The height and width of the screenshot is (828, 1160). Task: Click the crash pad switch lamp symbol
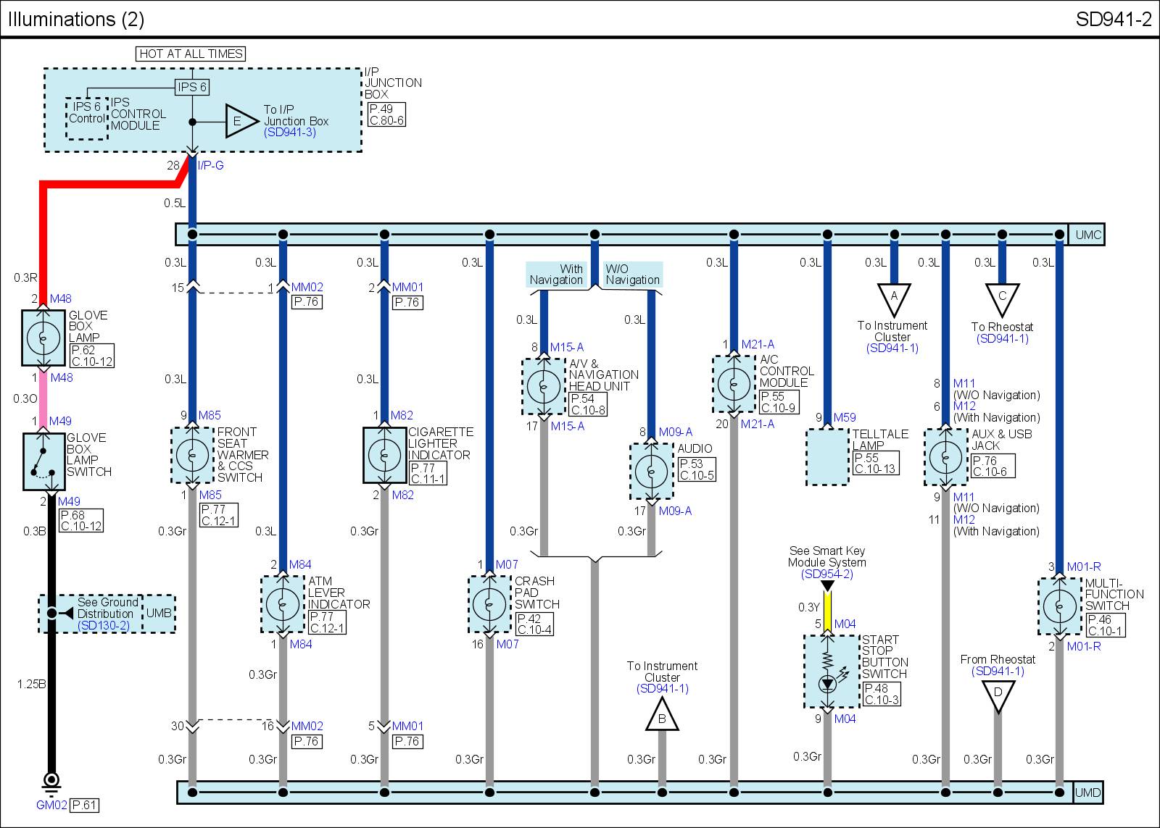click(x=489, y=604)
